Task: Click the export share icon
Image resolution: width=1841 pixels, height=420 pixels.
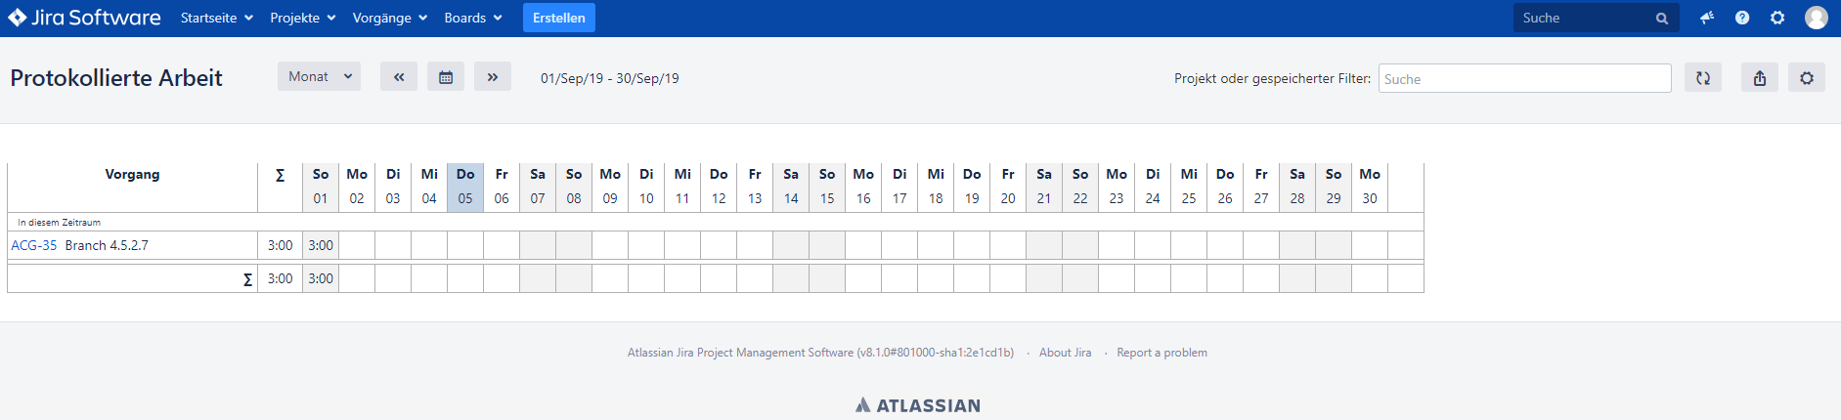Action: (1760, 78)
